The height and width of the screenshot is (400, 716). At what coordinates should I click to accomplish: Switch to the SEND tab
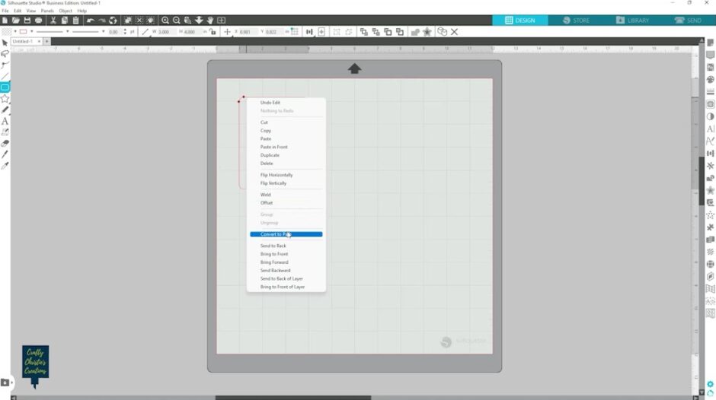[x=688, y=21]
